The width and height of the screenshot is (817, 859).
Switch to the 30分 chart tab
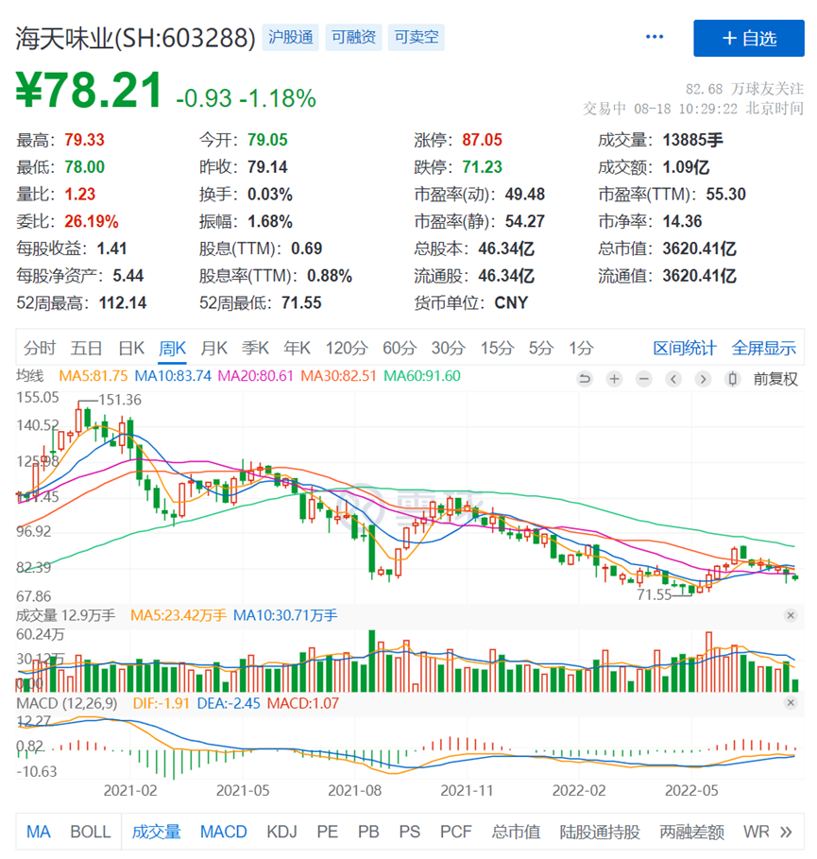449,348
